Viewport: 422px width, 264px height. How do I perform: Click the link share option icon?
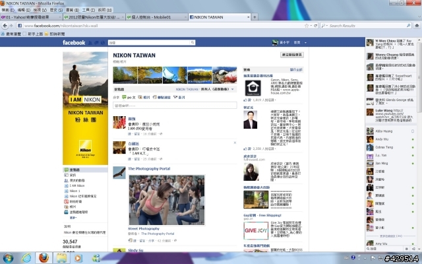[154, 97]
